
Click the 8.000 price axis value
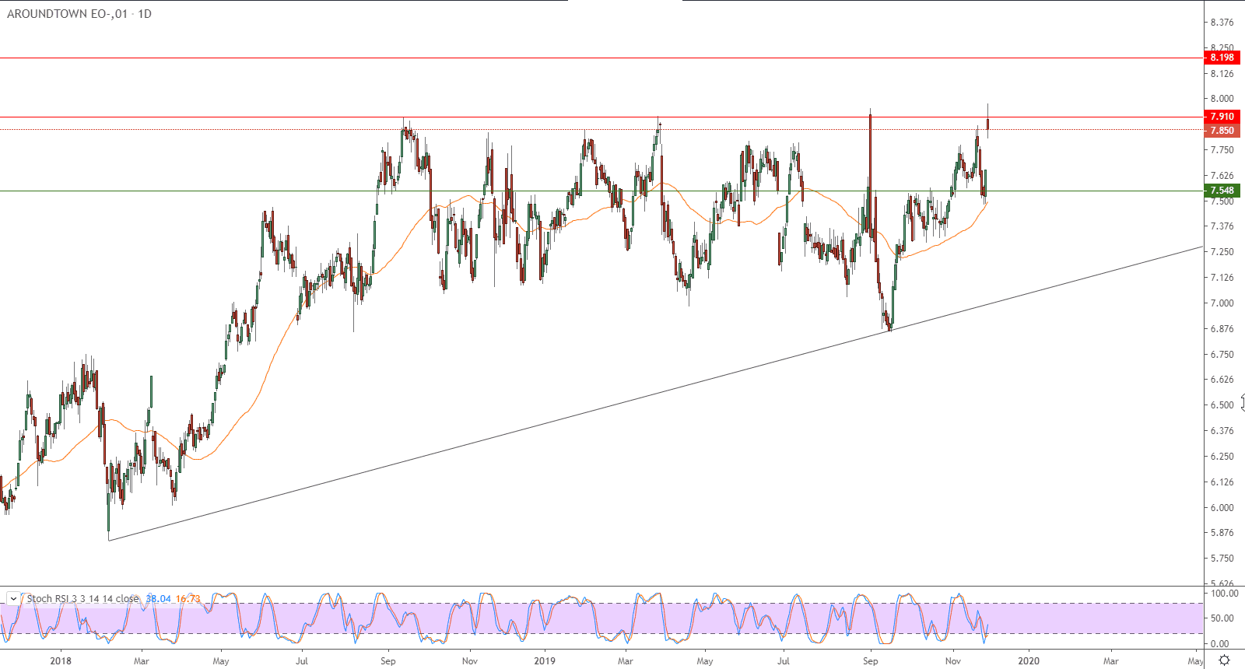[1222, 99]
